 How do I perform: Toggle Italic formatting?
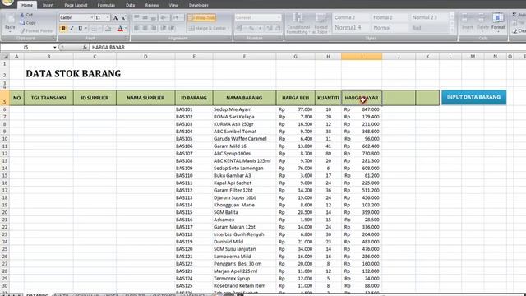coord(72,29)
